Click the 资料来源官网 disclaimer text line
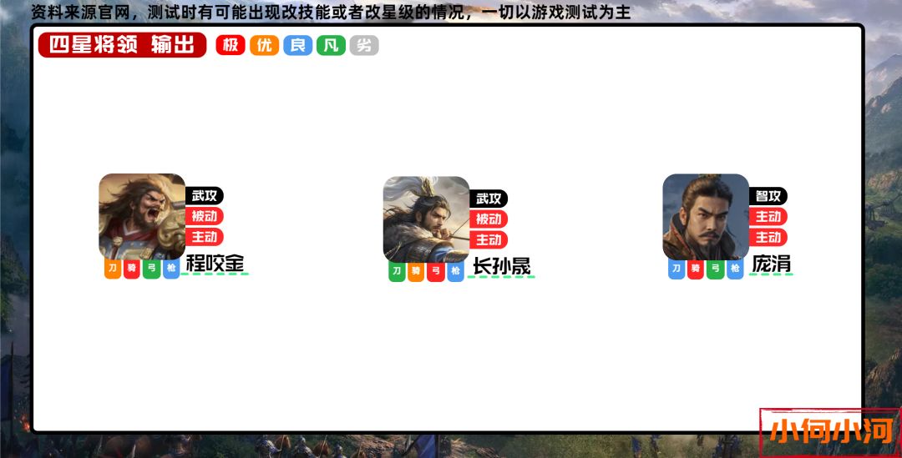Screen dimensions: 902x458 (x=331, y=12)
